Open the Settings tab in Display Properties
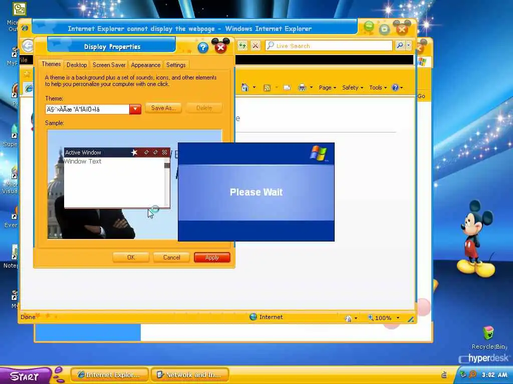Screen dimensions: 513x384 pos(176,64)
